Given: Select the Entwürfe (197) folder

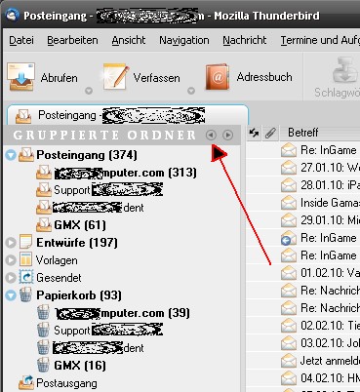Looking at the screenshot, I should [x=77, y=243].
